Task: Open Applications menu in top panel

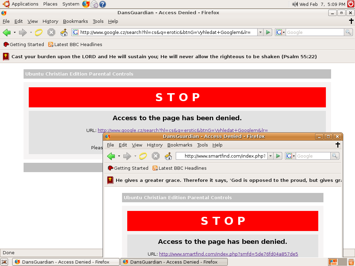Action: tap(25, 4)
